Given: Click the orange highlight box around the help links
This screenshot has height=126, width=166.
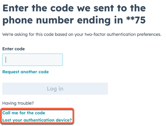Looking at the screenshot, I should tap(37, 116).
